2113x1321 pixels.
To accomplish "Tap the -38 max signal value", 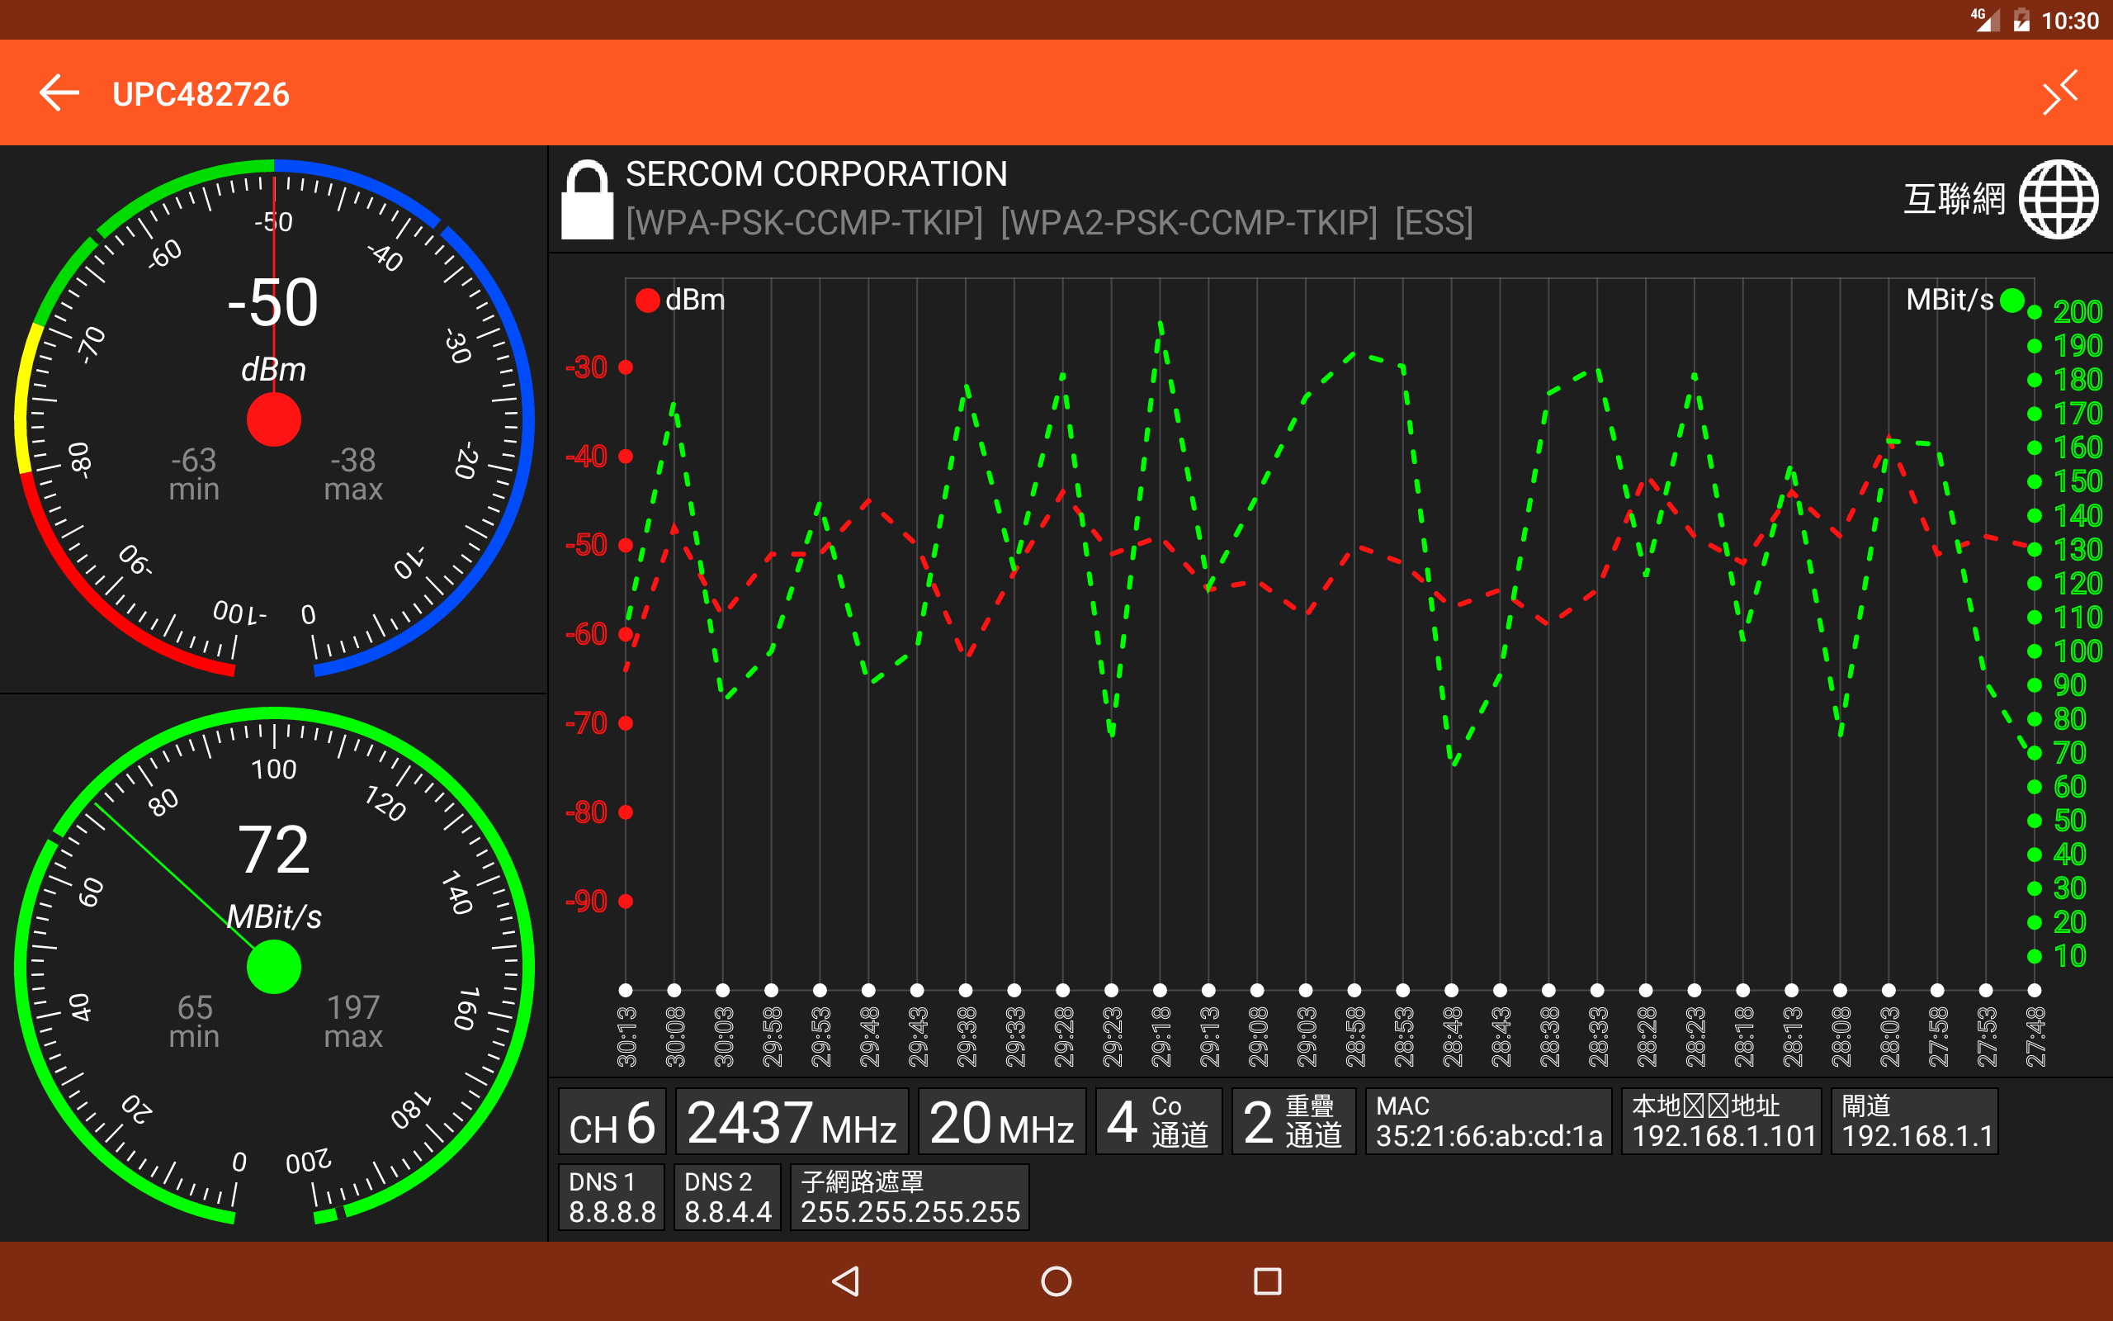I will [x=352, y=460].
